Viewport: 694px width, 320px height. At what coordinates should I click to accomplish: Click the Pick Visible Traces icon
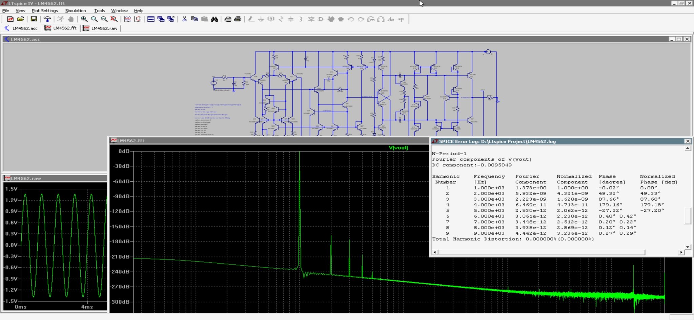(x=127, y=19)
